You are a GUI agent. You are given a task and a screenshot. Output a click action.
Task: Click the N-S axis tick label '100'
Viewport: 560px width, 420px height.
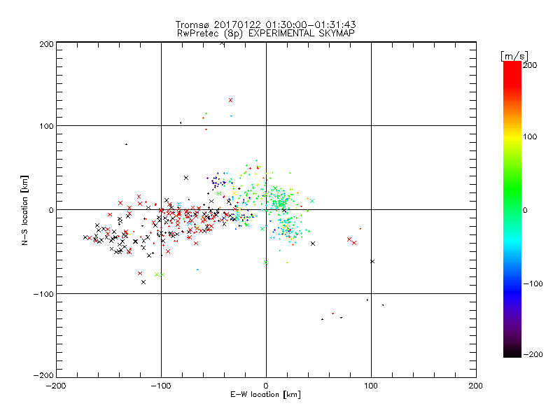pyautogui.click(x=46, y=126)
